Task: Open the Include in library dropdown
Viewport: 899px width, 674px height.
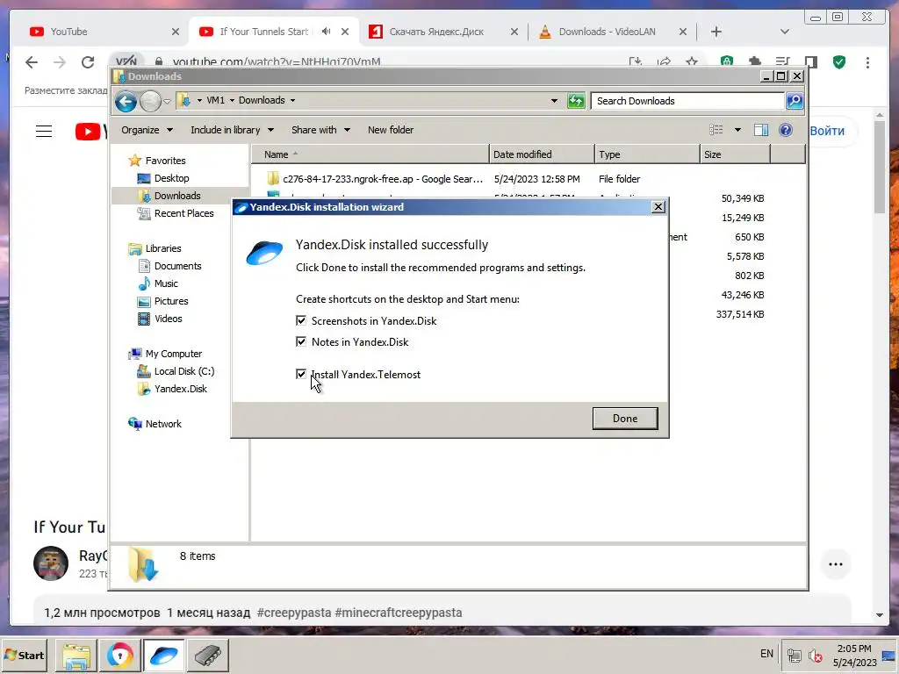Action: pos(232,130)
